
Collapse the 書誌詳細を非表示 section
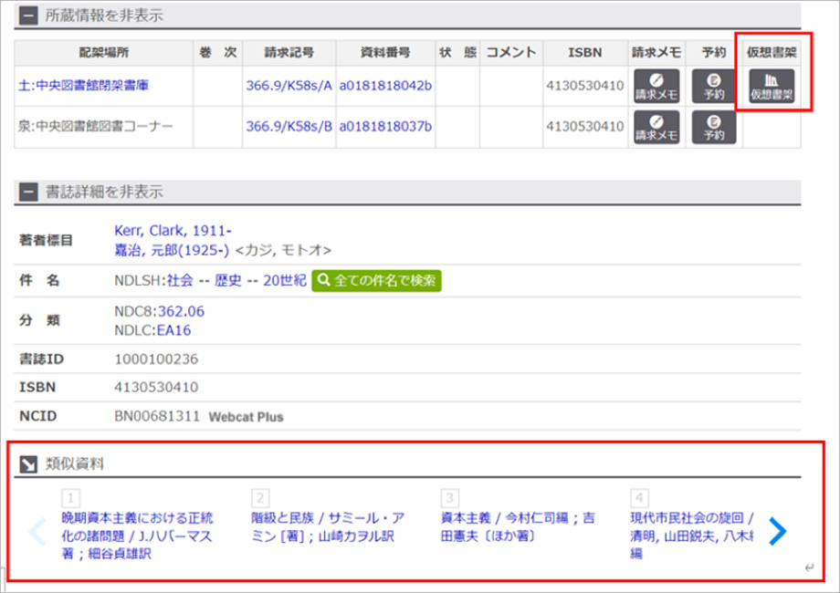tap(29, 192)
